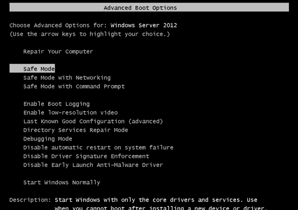Select Last Known Good Configuration (advanced)

coord(93,122)
